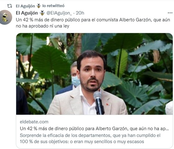Image resolution: width=174 pixels, height=149 pixels.
Task: Click the 'lo retwitteó' text
Action: 53,6
